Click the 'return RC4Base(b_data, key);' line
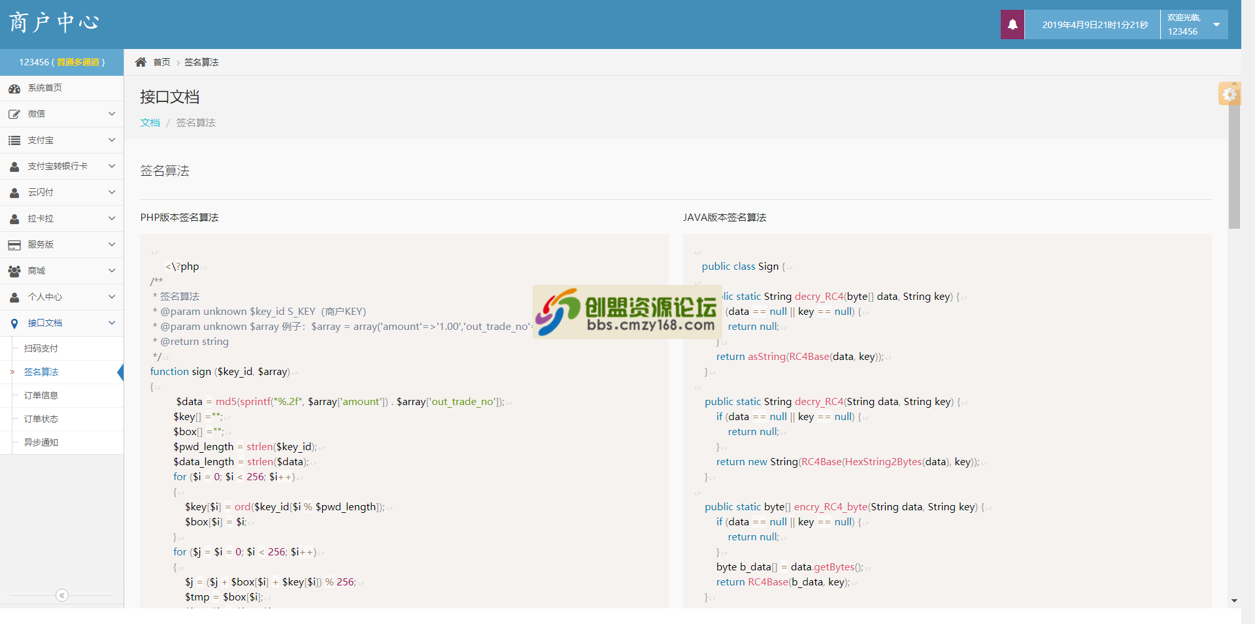Viewport: 1255px width, 624px height. 783,582
